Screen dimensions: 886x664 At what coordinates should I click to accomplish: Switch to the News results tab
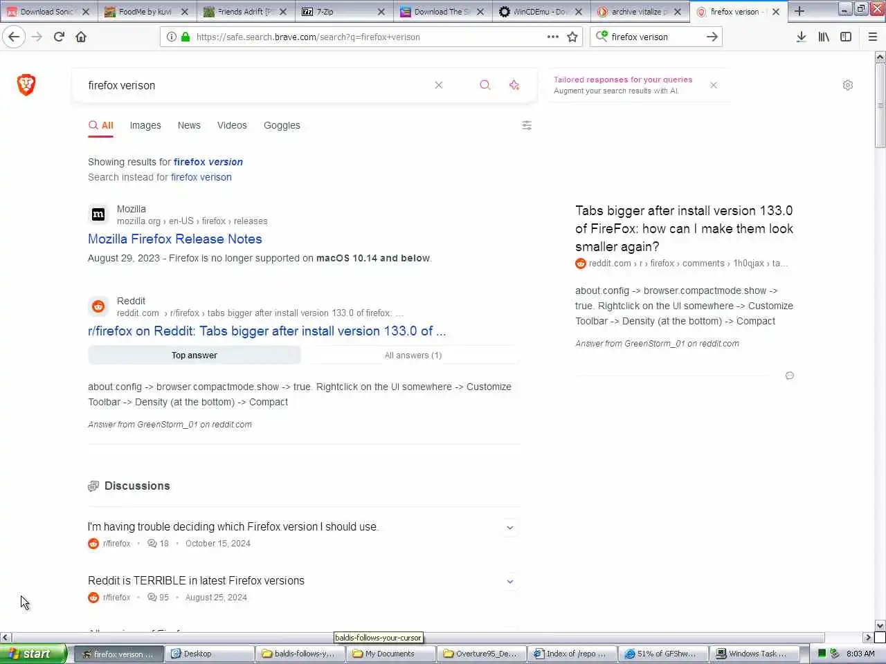[189, 125]
